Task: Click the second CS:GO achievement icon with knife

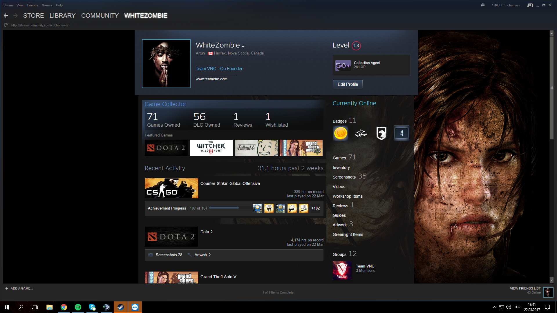Action: point(269,208)
